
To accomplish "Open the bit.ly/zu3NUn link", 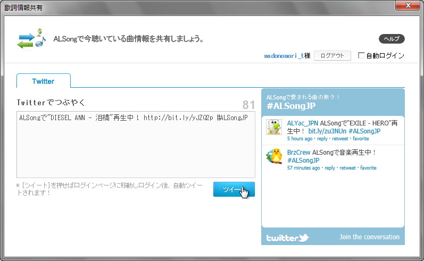I will [x=327, y=131].
